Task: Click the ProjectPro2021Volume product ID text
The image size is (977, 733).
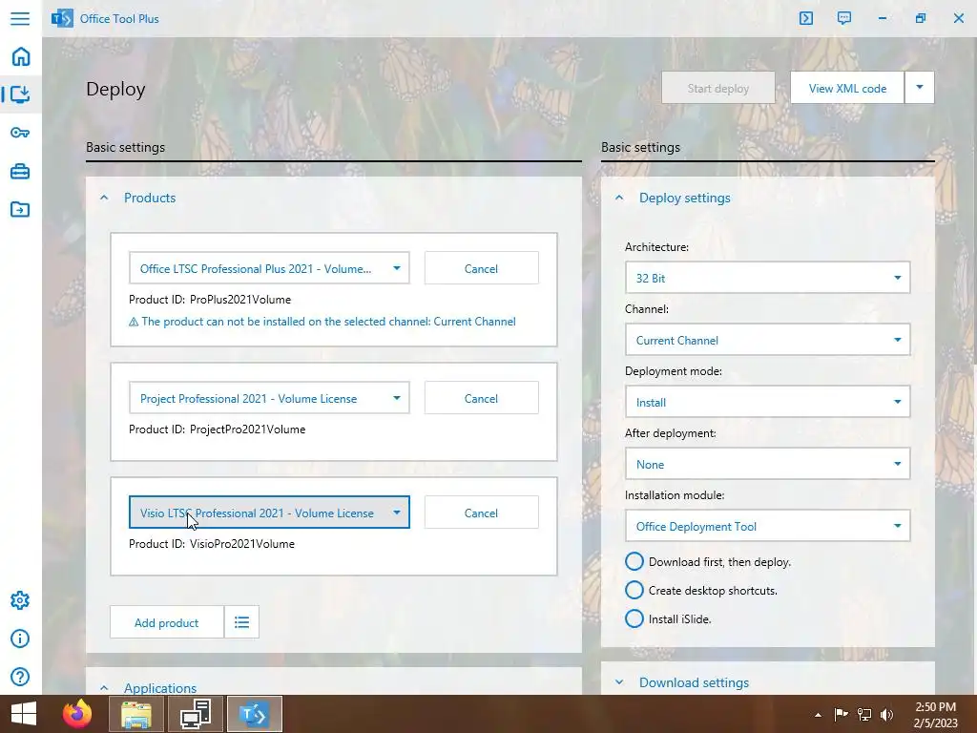Action: click(x=247, y=429)
